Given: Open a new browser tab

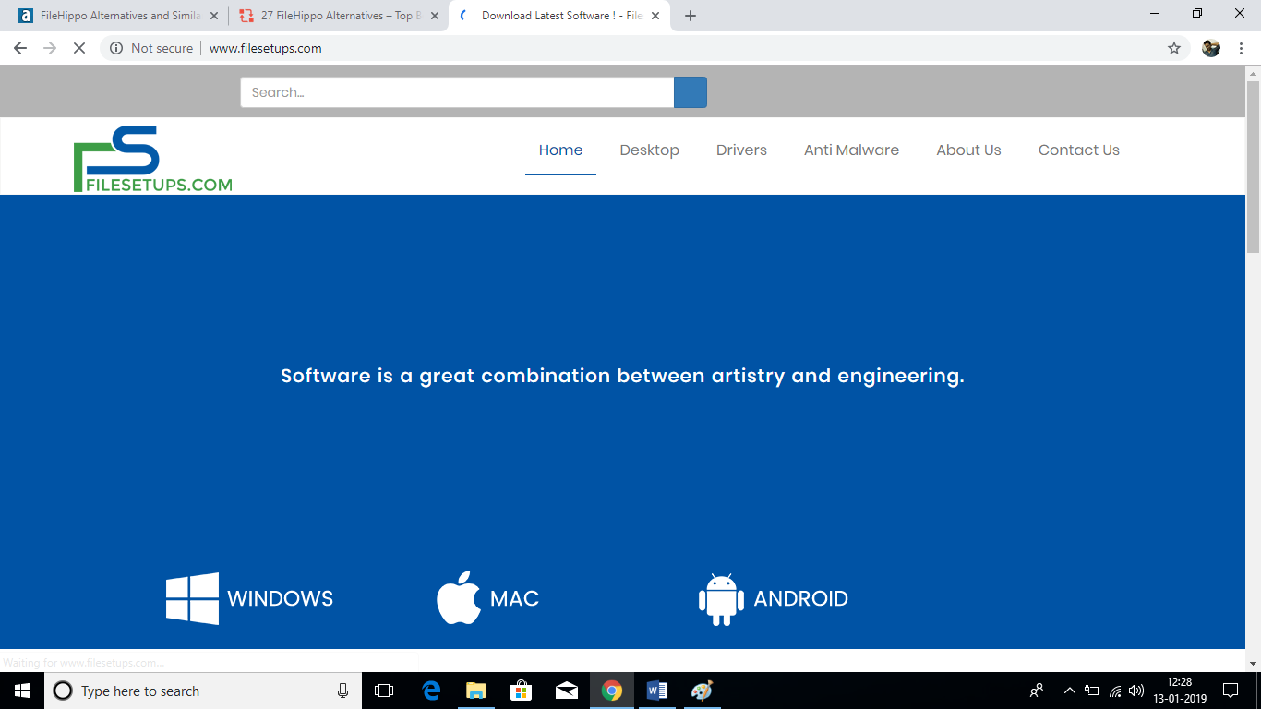Looking at the screenshot, I should click(690, 16).
